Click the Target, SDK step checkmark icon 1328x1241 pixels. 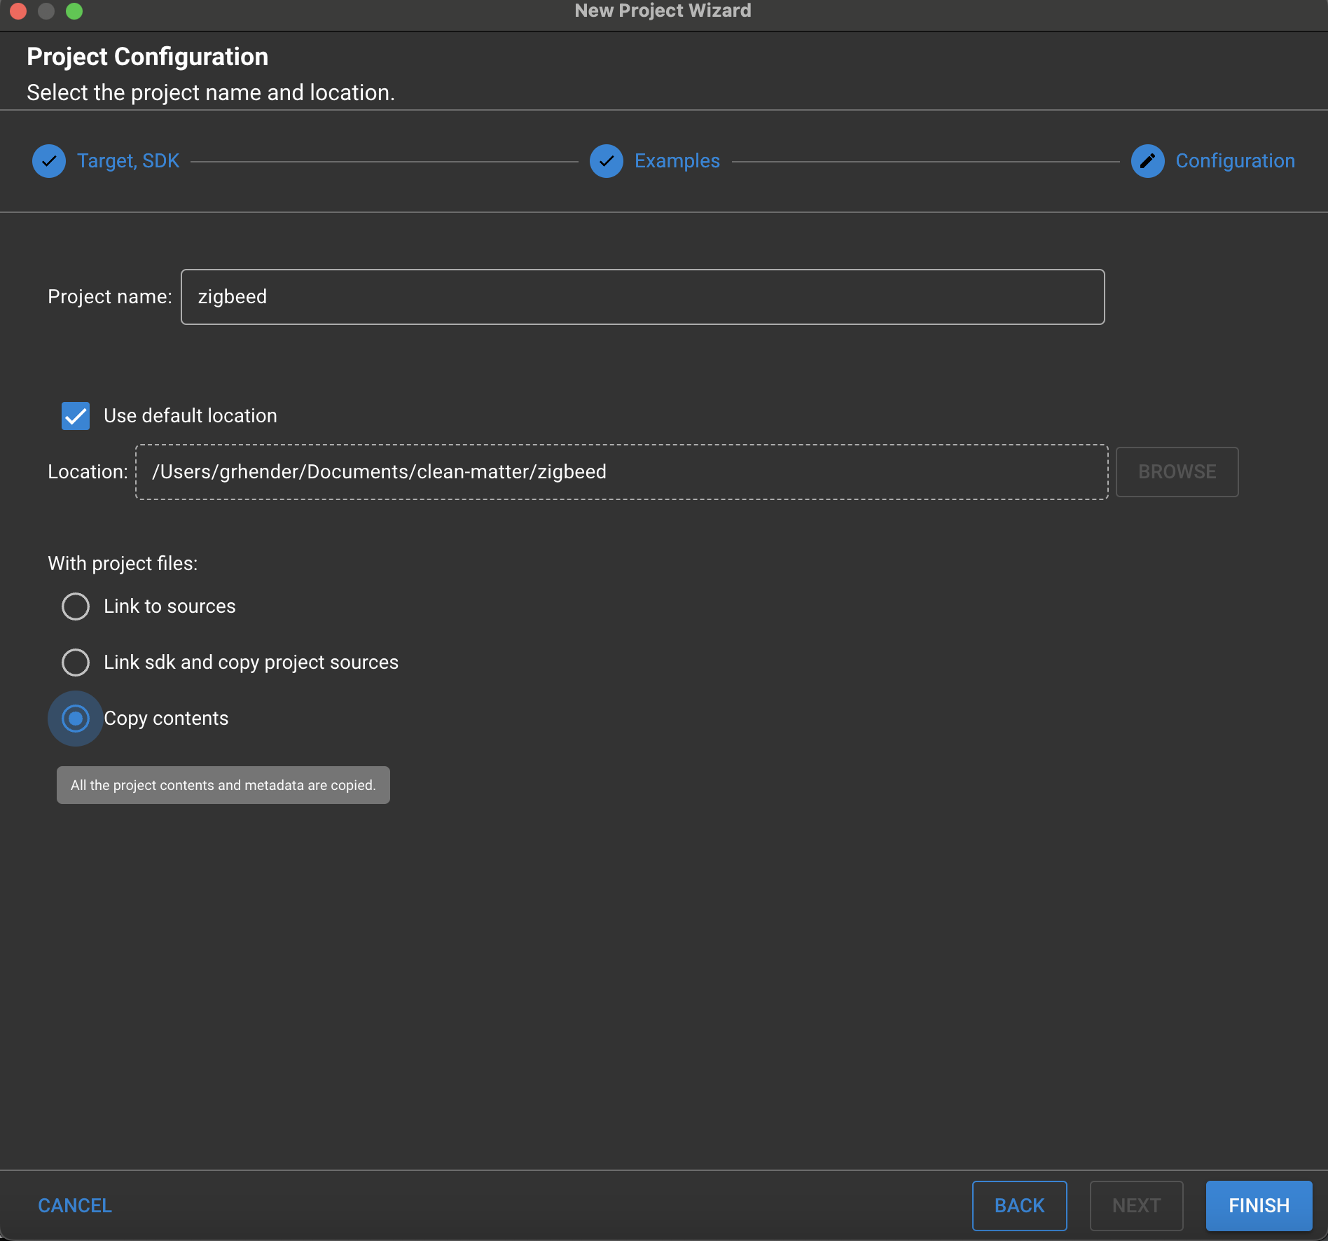point(49,161)
